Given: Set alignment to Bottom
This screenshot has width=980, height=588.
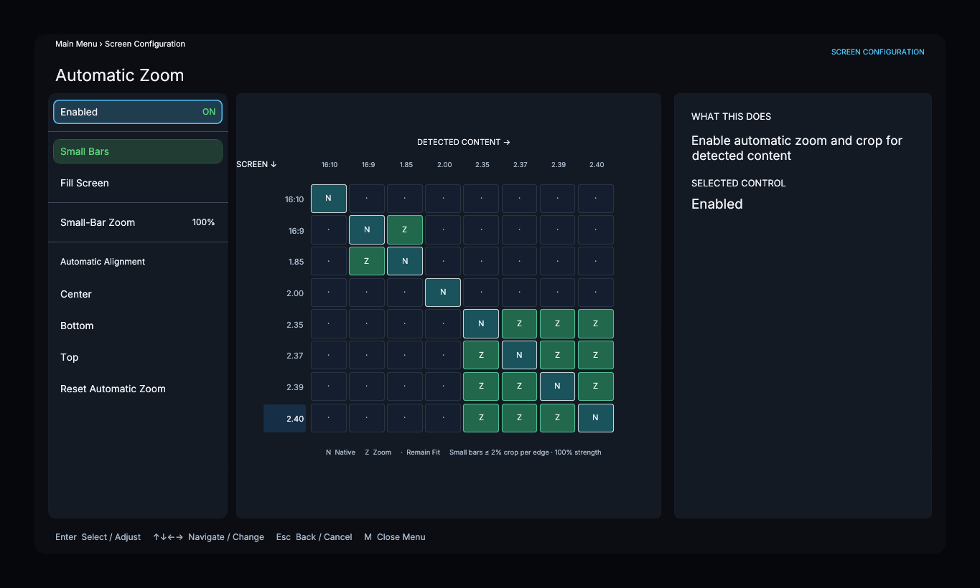Looking at the screenshot, I should point(138,326).
